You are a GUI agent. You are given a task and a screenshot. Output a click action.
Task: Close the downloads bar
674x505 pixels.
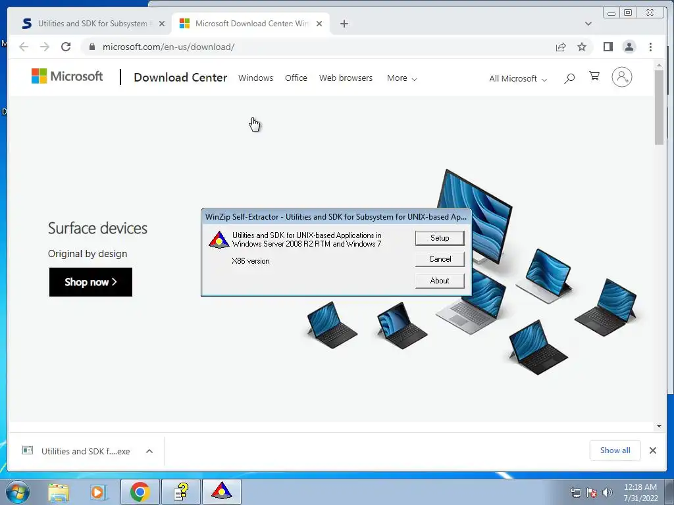652,450
